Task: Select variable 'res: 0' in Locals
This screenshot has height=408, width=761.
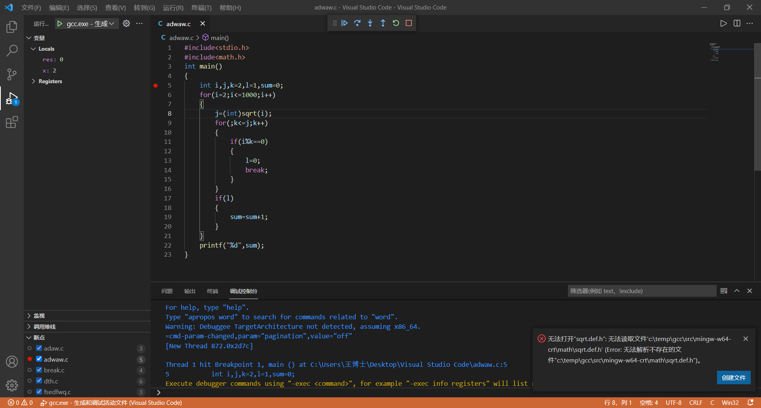Action: (x=53, y=59)
